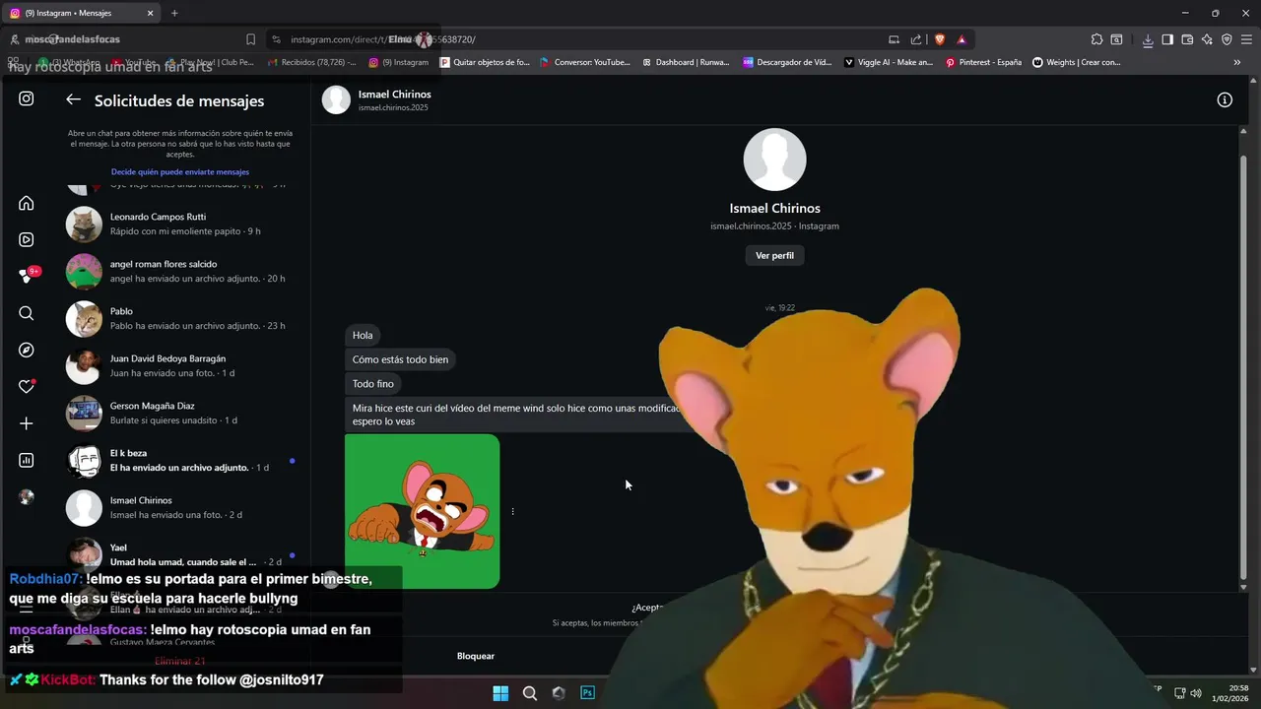
Task: Click the bookmark this page icon
Action: [250, 39]
